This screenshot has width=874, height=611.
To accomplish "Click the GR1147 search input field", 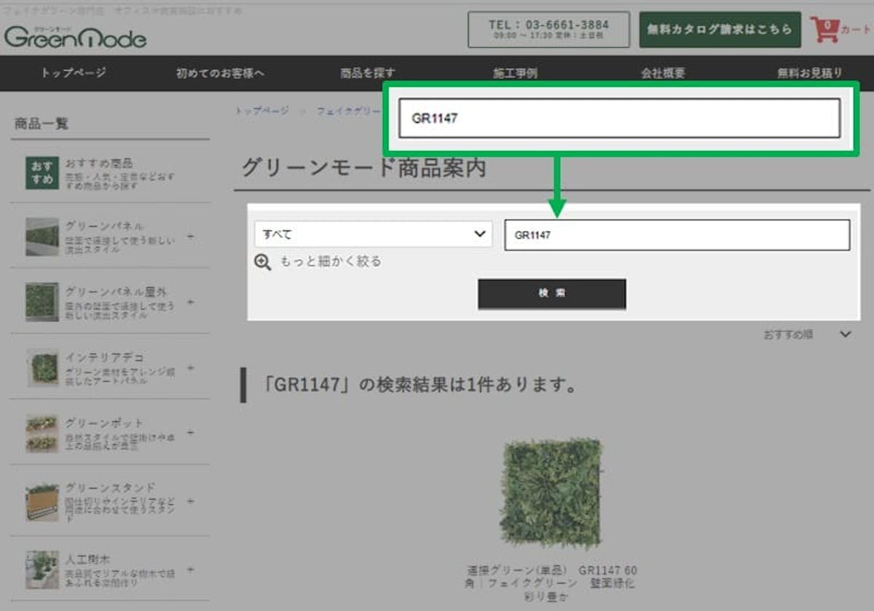I will point(677,235).
